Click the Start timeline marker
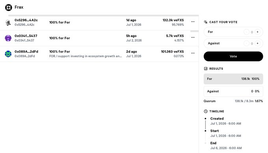The image size is (268, 153). coord(205,131)
